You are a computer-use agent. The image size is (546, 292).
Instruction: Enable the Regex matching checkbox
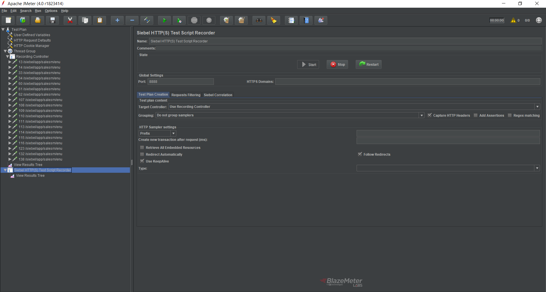coord(510,115)
